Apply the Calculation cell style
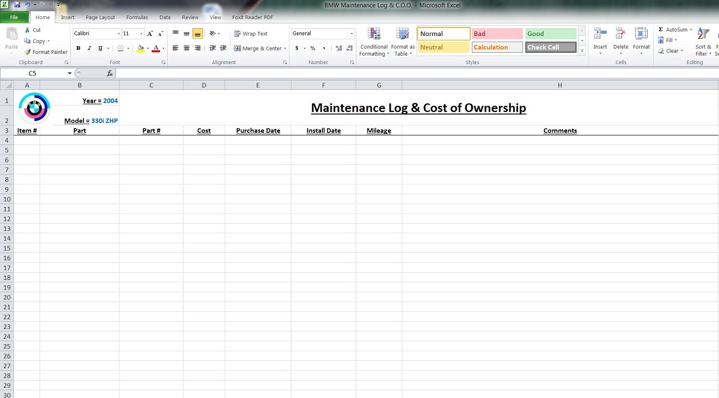The width and height of the screenshot is (719, 398). click(x=497, y=47)
